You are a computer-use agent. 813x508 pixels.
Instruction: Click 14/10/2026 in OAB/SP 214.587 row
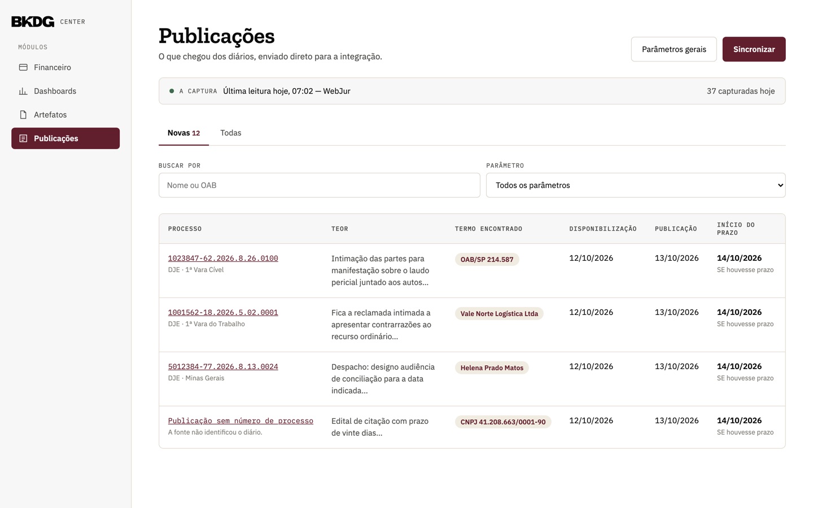[x=739, y=258]
